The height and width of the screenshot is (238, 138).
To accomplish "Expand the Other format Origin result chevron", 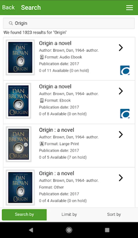I will 121,178.
